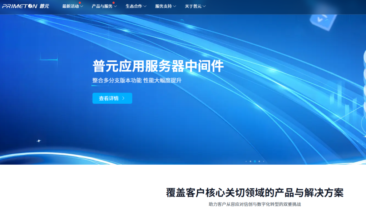Image resolution: width=366 pixels, height=219 pixels.
Task: Click the globe symbol in the Primeton logo
Action: [30, 6]
